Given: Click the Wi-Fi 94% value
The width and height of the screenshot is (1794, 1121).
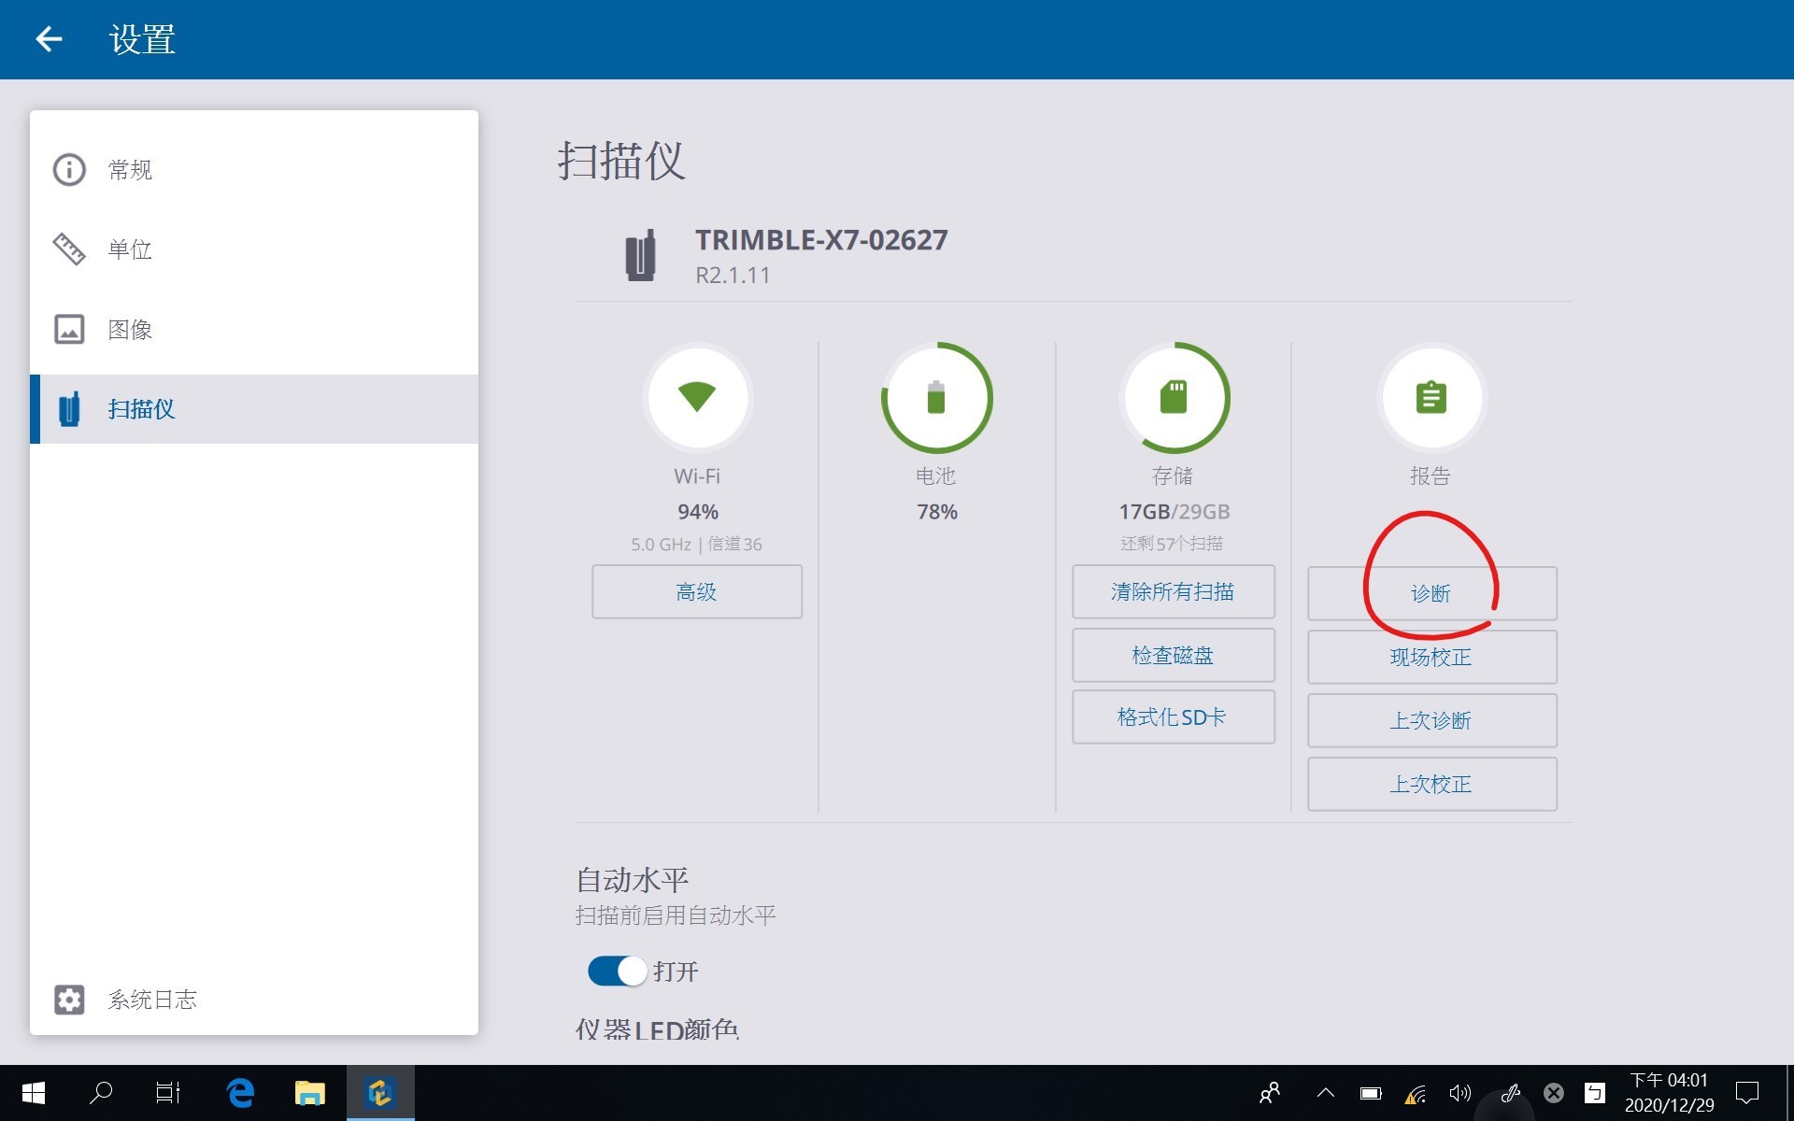Looking at the screenshot, I should (x=698, y=512).
